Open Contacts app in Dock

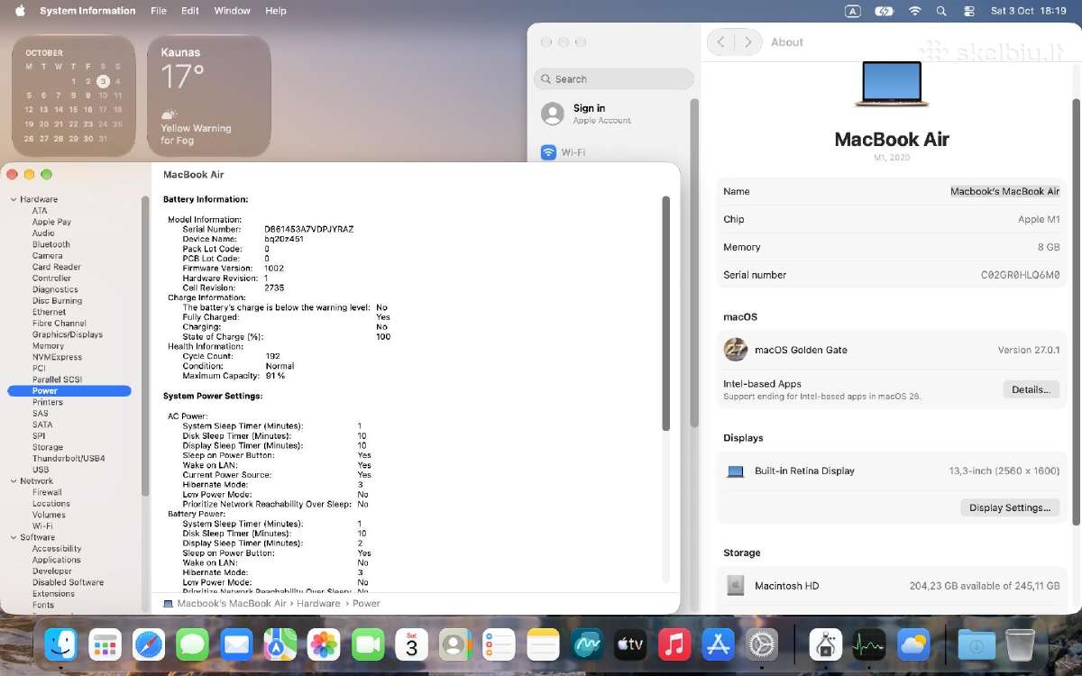pos(455,644)
